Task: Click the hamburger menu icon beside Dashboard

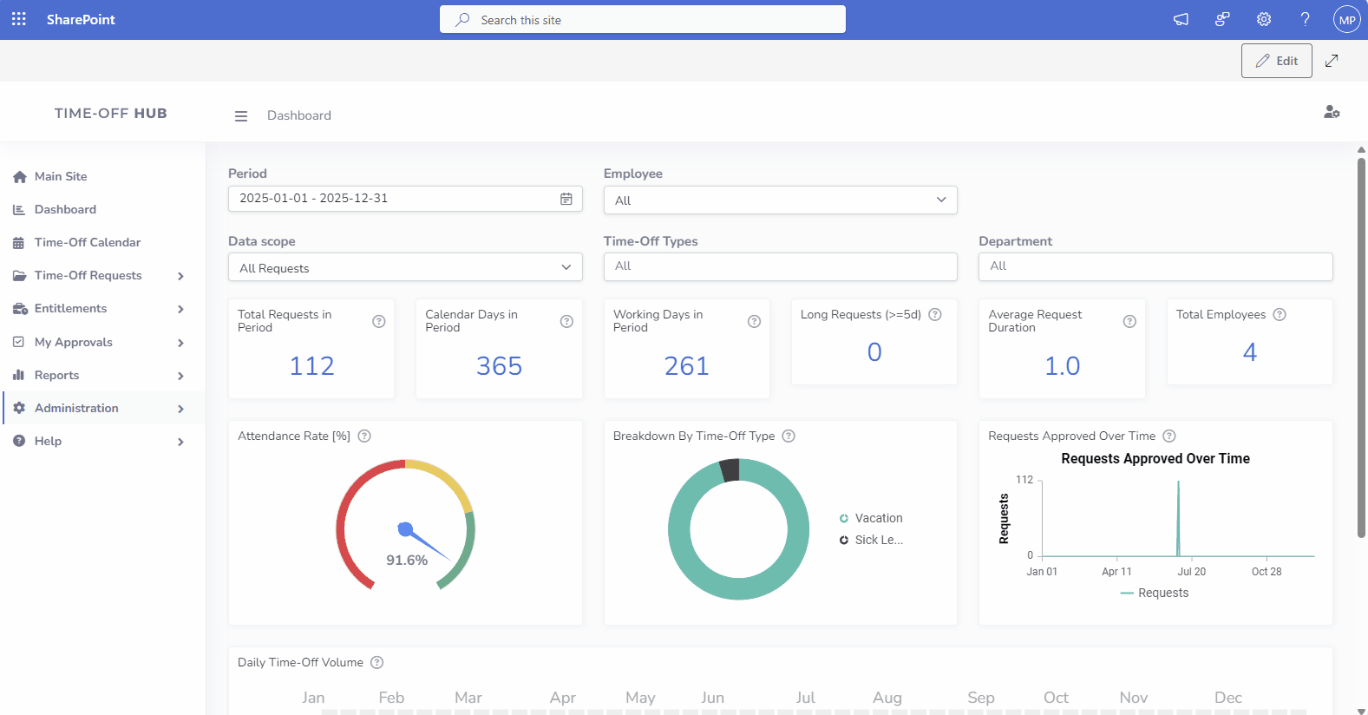Action: click(x=241, y=116)
